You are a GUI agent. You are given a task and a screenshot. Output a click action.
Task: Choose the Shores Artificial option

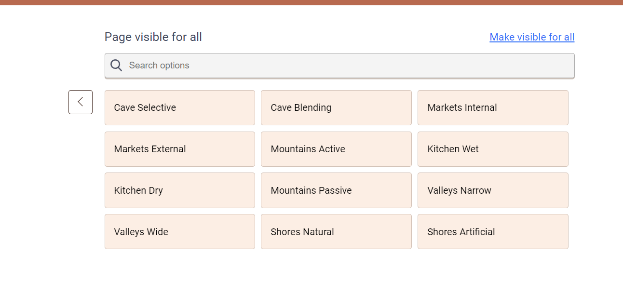coord(493,232)
